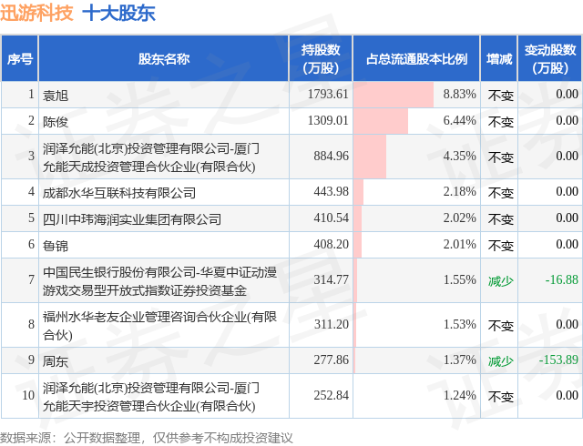
Task: Click holdings value 410.54
Action: pyautogui.click(x=331, y=218)
